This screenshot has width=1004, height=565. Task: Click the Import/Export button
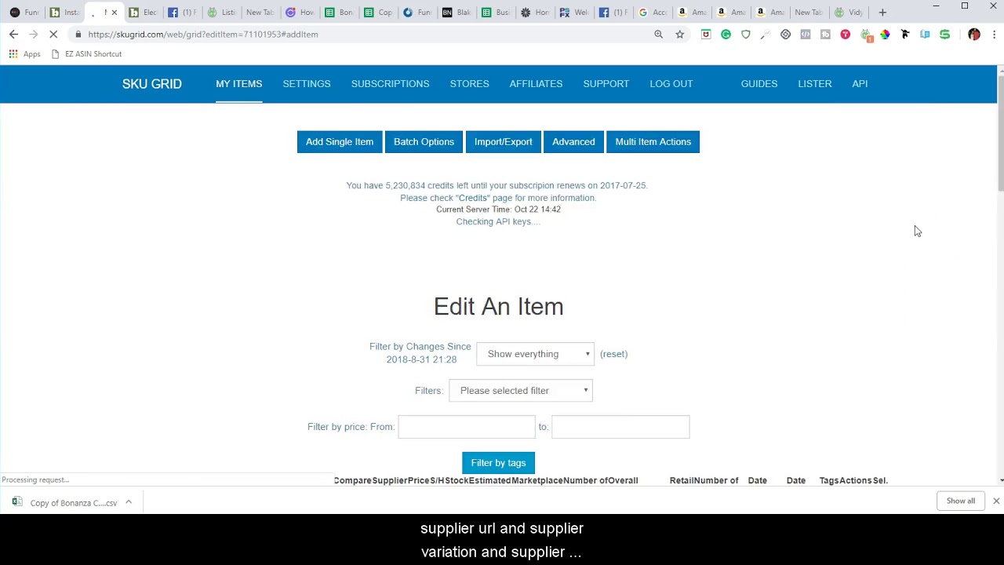[503, 142]
